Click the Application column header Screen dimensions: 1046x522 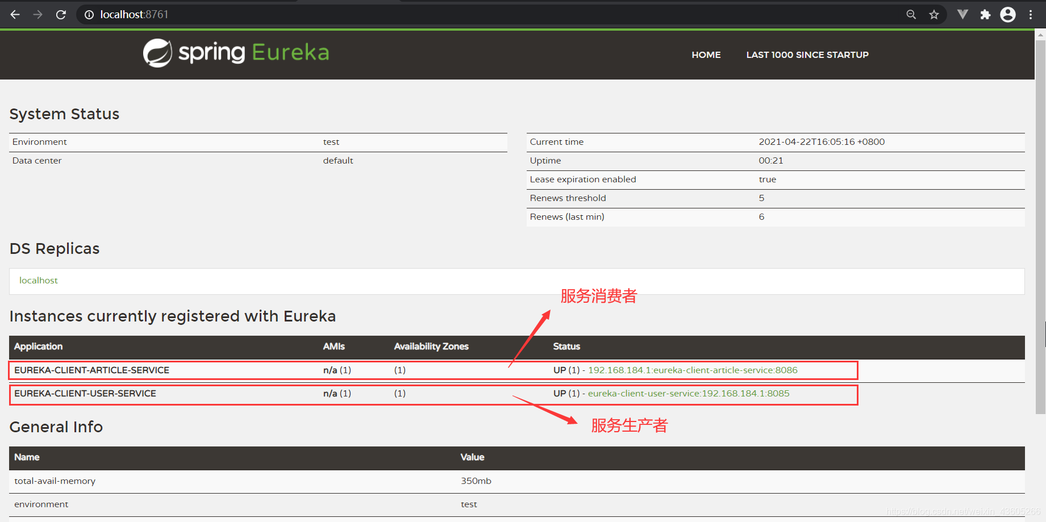click(x=38, y=346)
